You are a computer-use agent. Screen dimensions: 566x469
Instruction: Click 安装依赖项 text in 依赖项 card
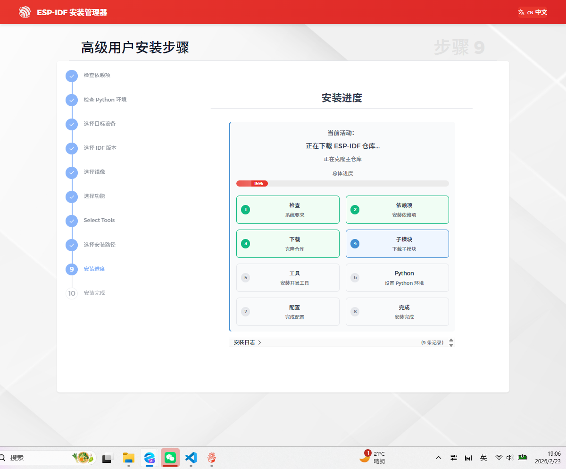coord(404,215)
